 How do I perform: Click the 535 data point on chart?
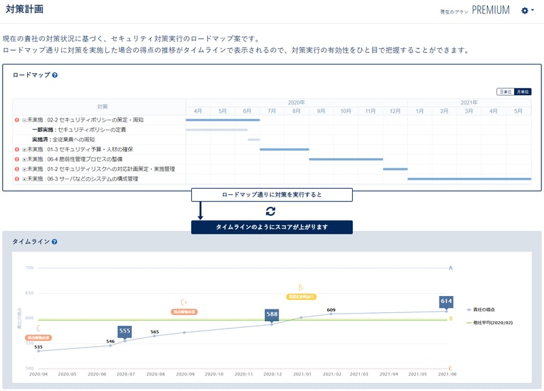point(39,351)
